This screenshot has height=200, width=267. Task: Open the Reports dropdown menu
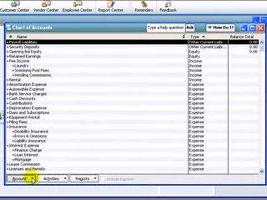pyautogui.click(x=84, y=179)
